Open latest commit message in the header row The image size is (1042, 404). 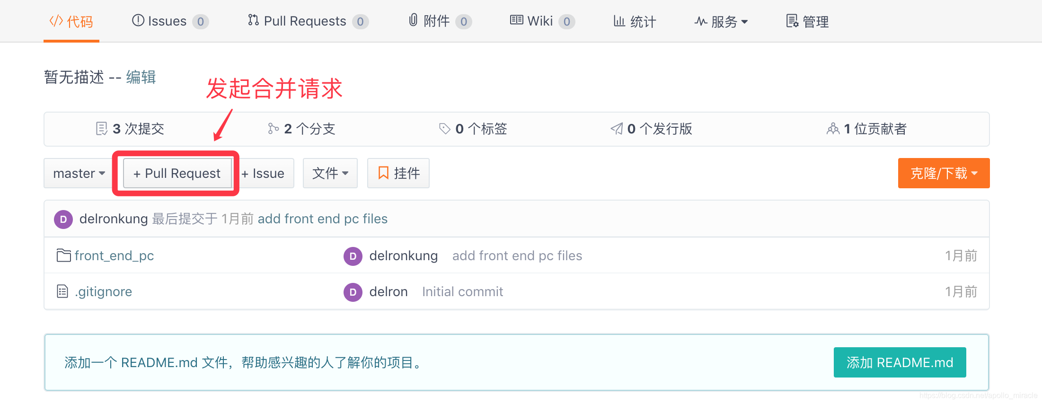[323, 219]
